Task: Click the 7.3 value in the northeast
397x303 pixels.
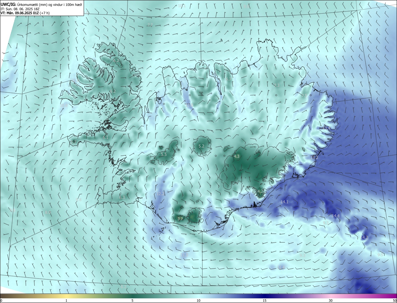Action: click(277, 85)
